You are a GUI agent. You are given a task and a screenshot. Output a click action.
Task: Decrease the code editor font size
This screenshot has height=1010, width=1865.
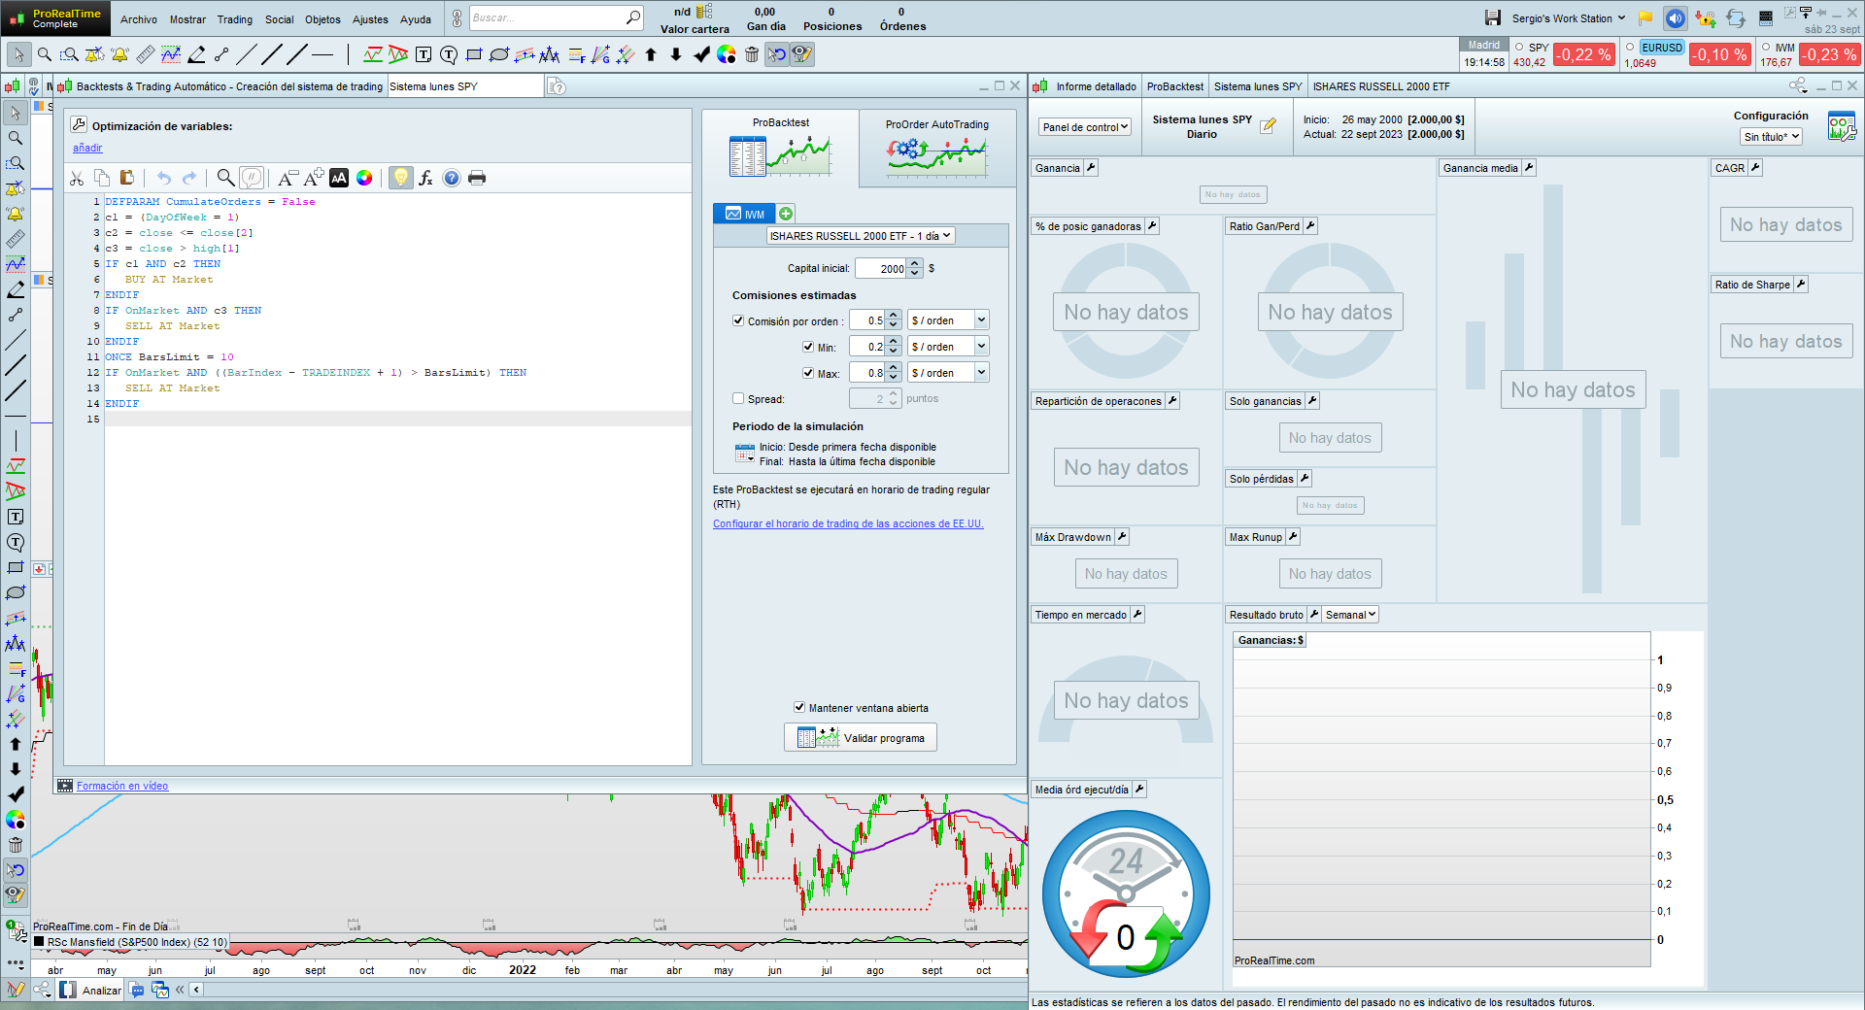(x=288, y=178)
